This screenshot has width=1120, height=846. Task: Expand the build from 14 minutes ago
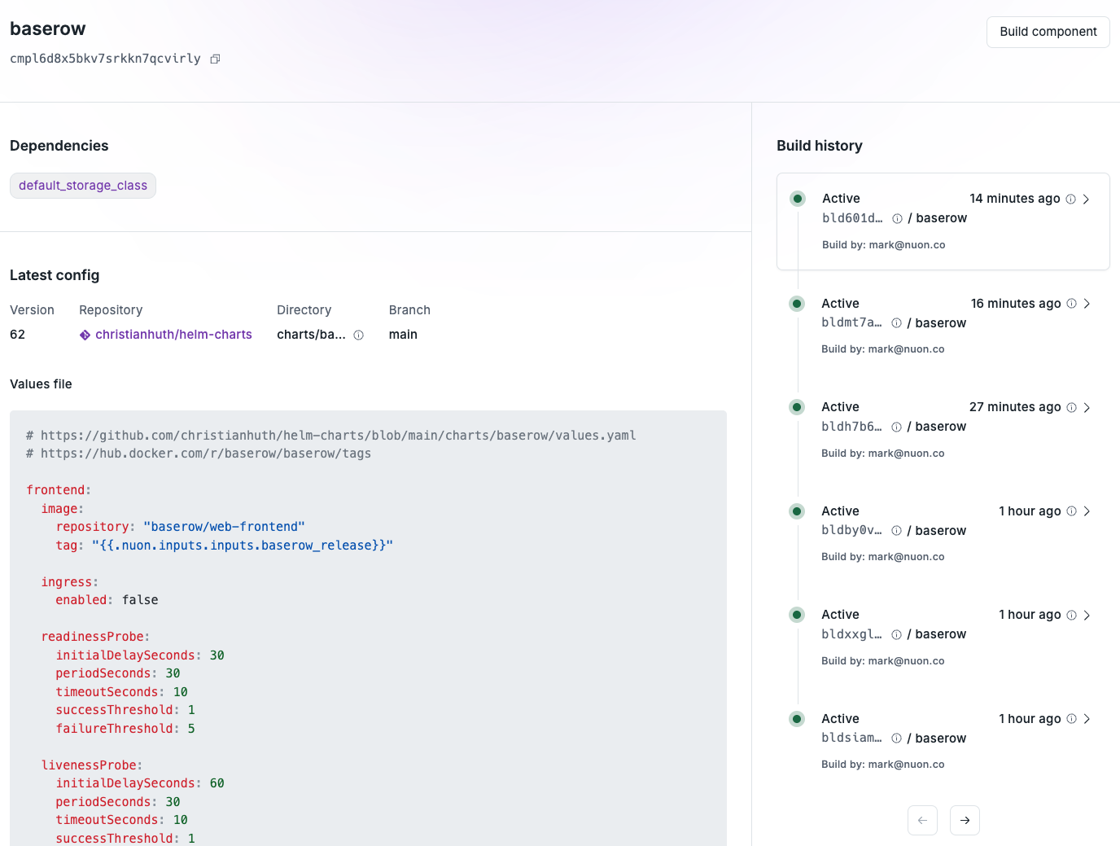coord(1087,198)
